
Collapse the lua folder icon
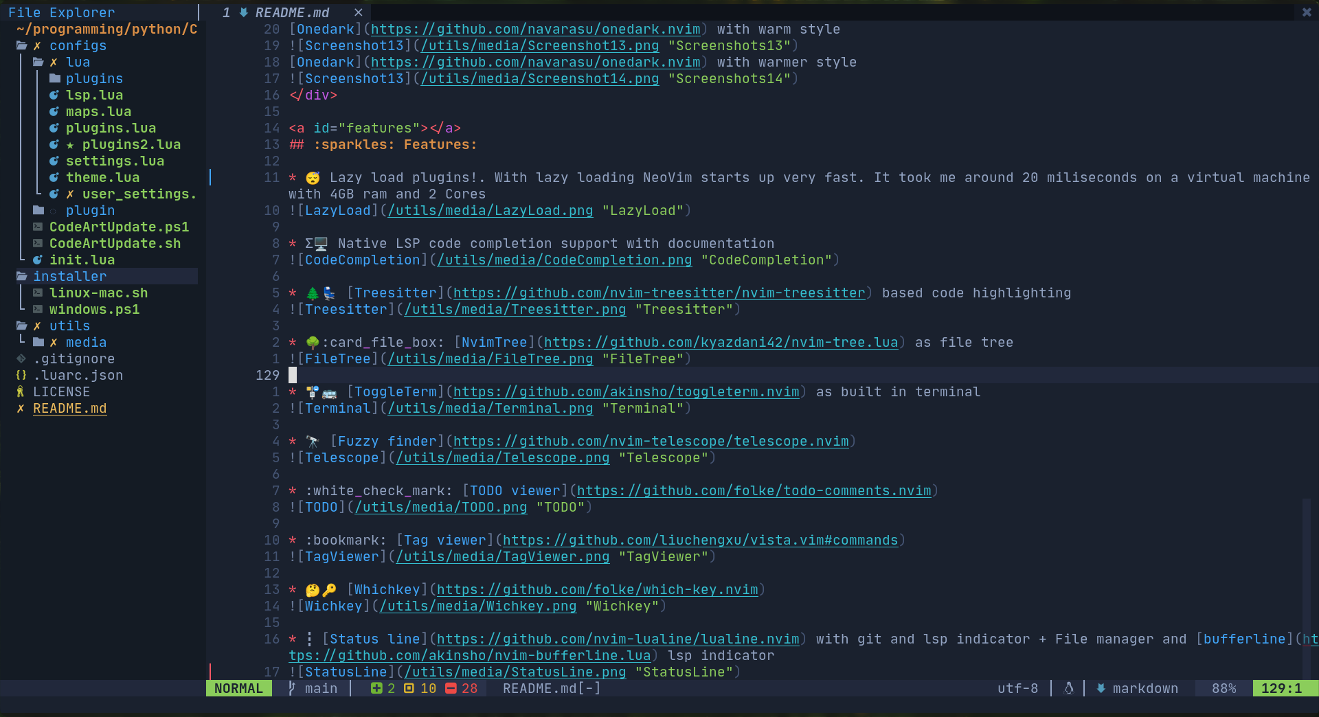[38, 62]
